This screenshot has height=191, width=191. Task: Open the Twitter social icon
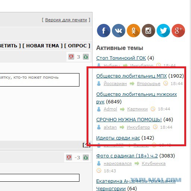click(163, 31)
